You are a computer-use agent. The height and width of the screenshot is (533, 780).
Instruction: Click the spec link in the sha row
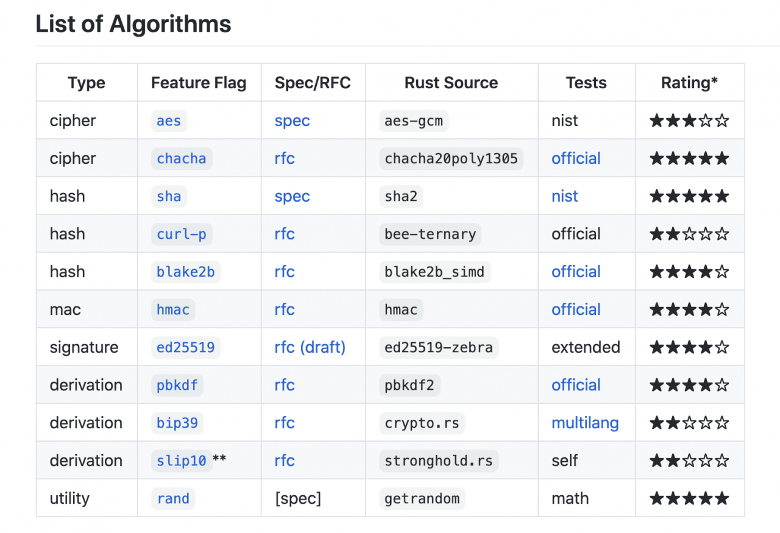tap(292, 196)
